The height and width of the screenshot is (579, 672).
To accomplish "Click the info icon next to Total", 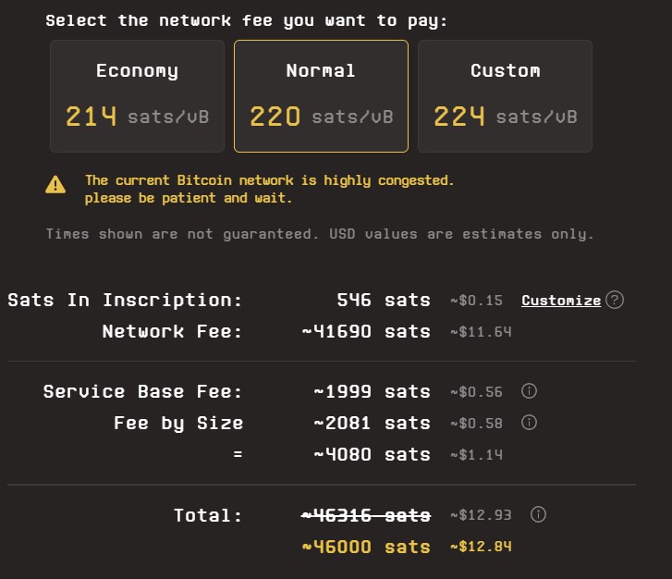I will pyautogui.click(x=540, y=514).
